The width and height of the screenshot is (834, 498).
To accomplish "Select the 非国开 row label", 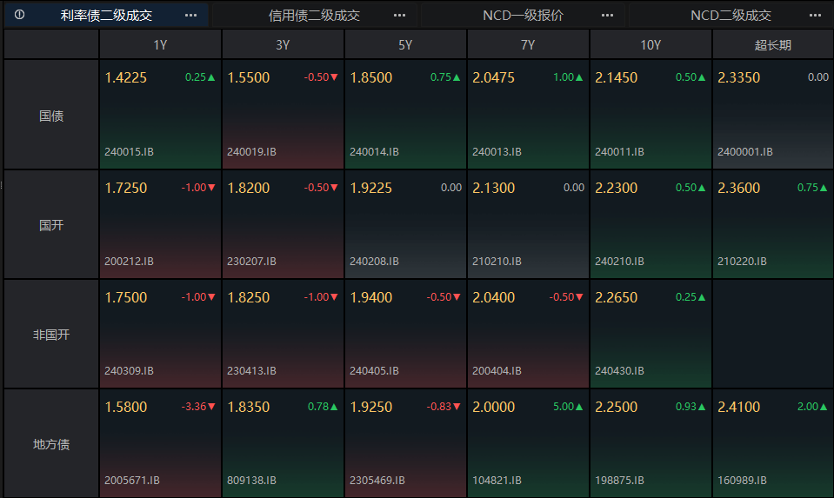I will (x=51, y=335).
